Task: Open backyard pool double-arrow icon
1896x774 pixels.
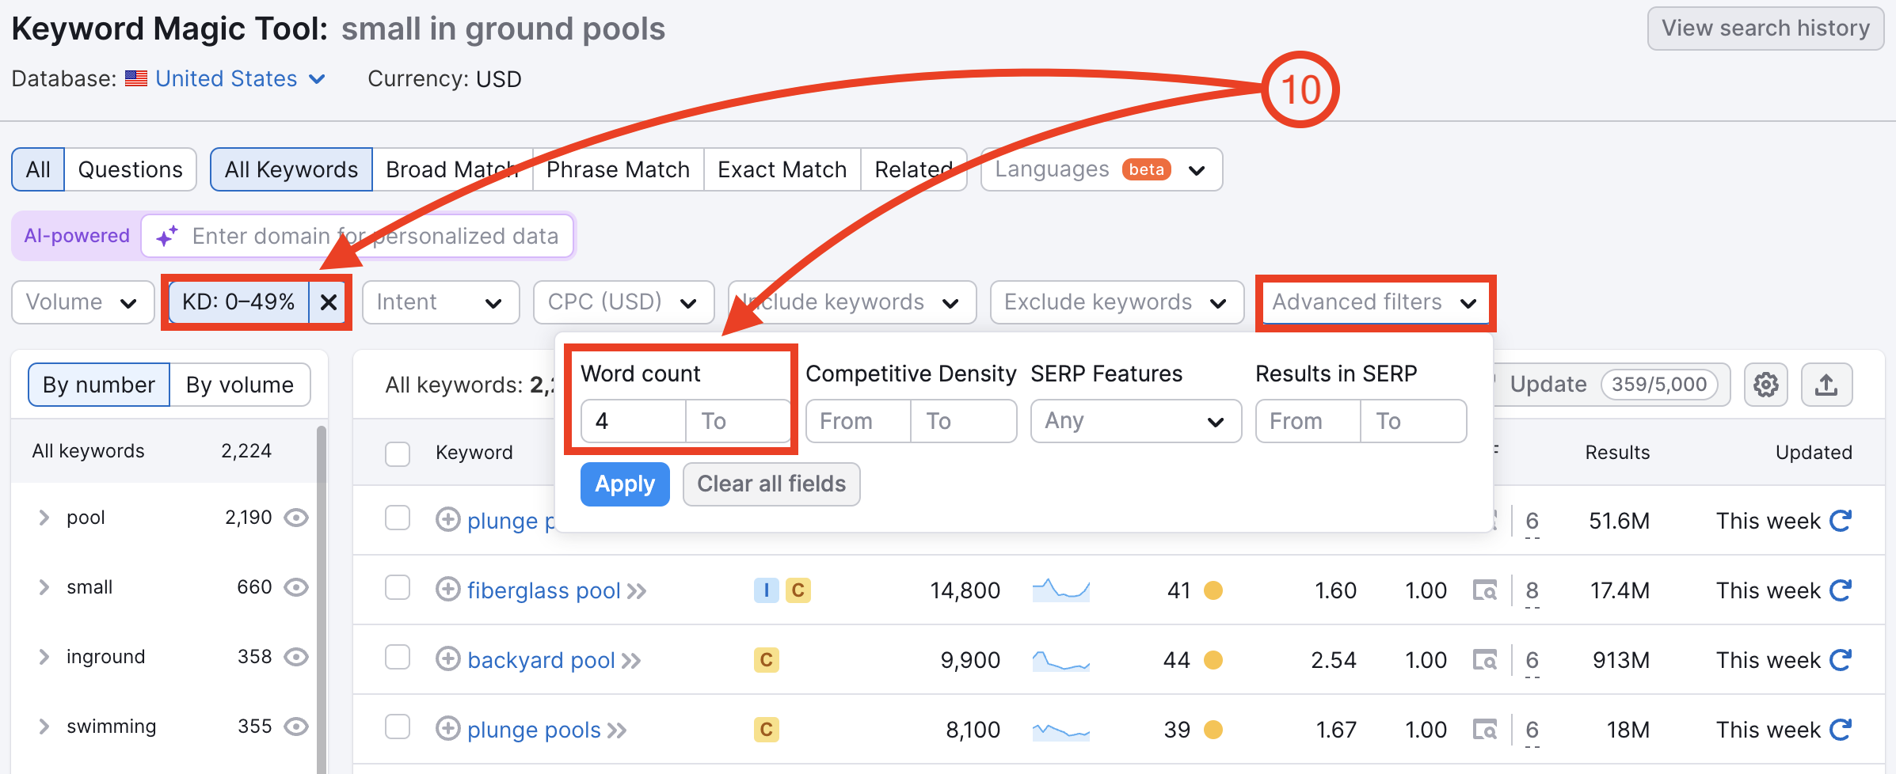Action: 631,661
